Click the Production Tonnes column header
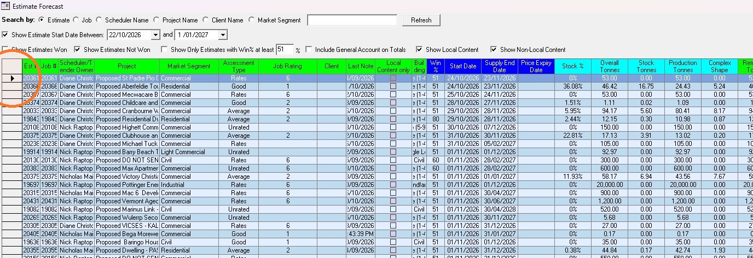Image resolution: width=753 pixels, height=258 pixels. click(x=683, y=66)
